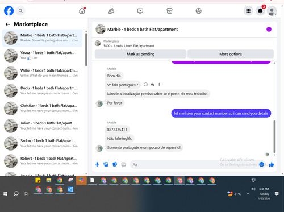Open the account profile menu

[x=272, y=11]
